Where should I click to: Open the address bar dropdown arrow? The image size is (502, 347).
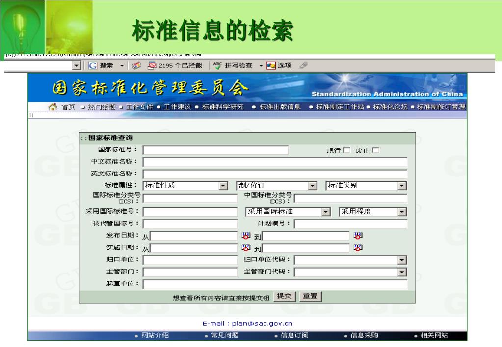[x=76, y=66]
